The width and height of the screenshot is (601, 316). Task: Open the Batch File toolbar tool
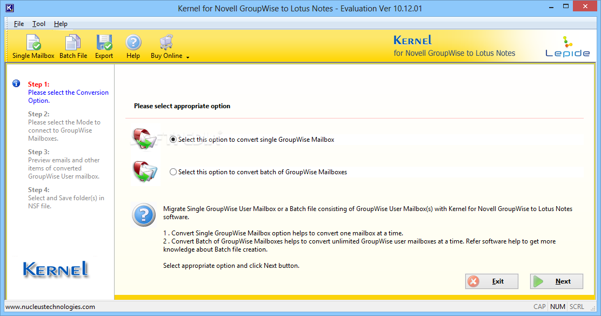(73, 47)
